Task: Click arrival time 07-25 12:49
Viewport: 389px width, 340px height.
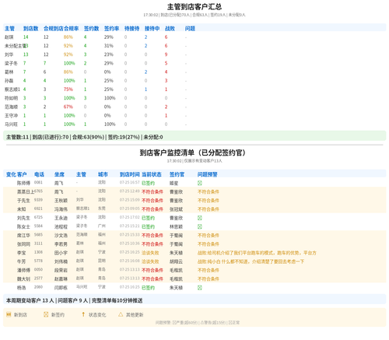Action: pos(130,191)
